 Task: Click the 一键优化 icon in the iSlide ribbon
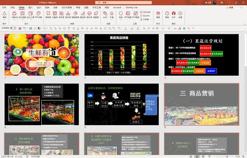(x=14, y=14)
